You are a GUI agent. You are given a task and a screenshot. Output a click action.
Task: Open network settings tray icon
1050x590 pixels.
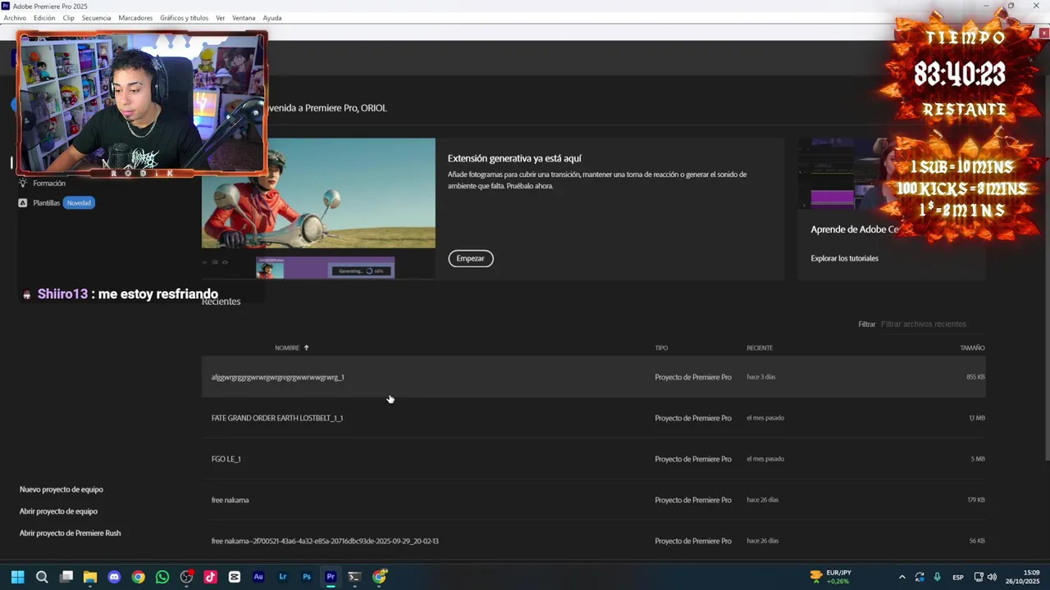pyautogui.click(x=979, y=577)
